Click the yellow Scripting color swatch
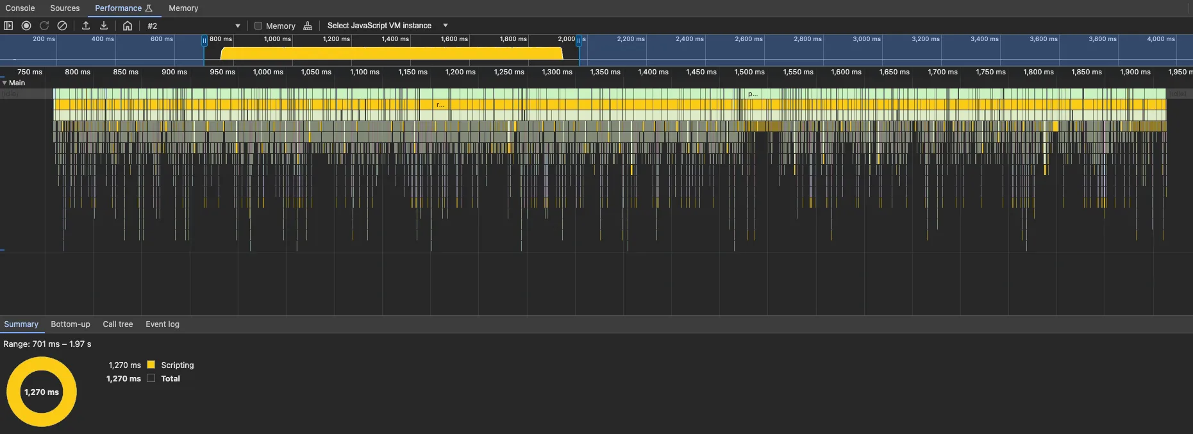This screenshot has height=434, width=1193. [x=151, y=365]
